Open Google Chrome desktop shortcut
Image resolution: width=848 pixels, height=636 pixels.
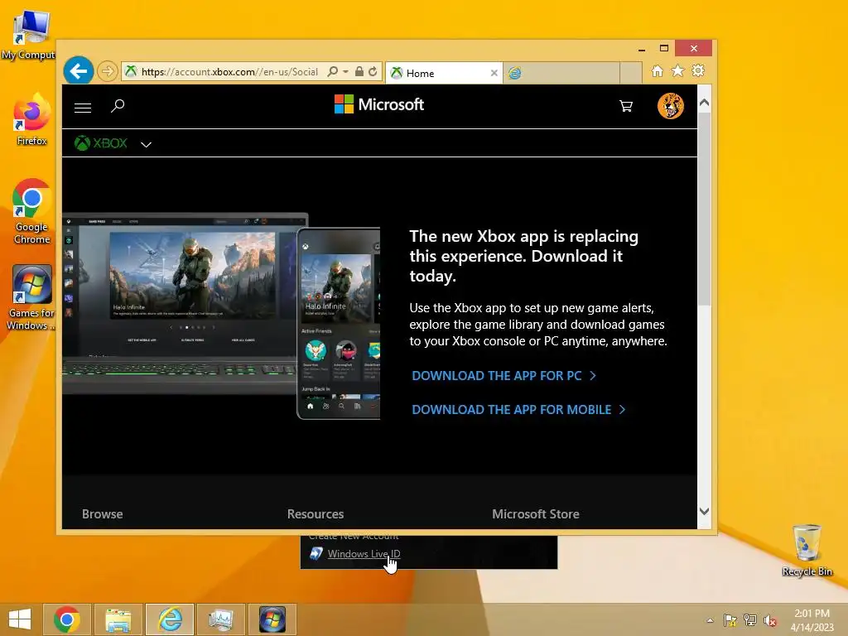click(x=31, y=211)
